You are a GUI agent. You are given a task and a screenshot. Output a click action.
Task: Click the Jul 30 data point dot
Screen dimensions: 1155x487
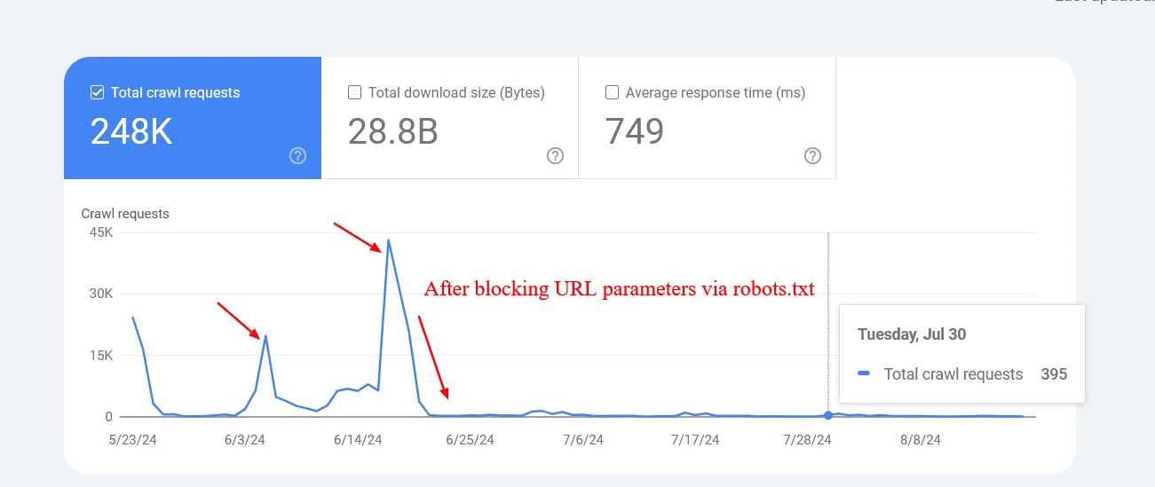click(828, 415)
